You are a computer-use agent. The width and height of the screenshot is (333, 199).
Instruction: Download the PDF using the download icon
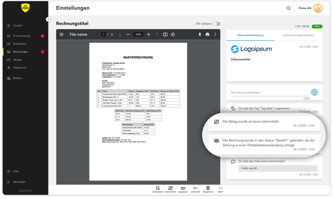[x=200, y=35]
